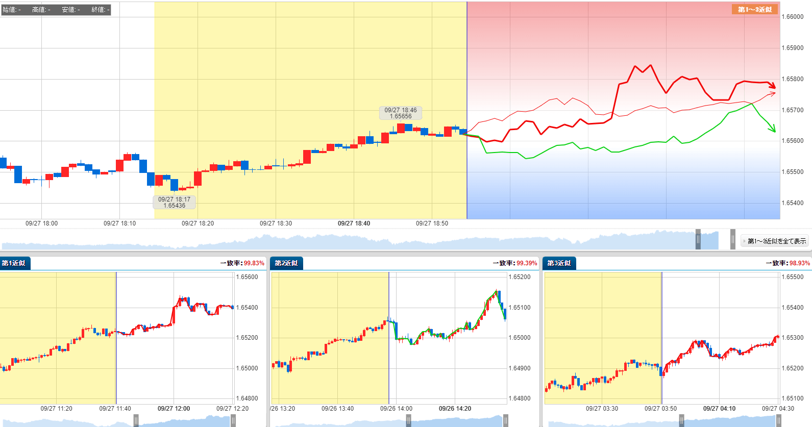Click right range handle under 第1近似 chart
Viewport: 812px width, 427px height.
[233, 421]
